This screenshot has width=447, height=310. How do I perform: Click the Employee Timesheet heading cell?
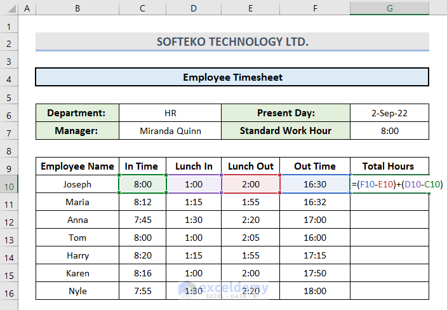point(232,77)
